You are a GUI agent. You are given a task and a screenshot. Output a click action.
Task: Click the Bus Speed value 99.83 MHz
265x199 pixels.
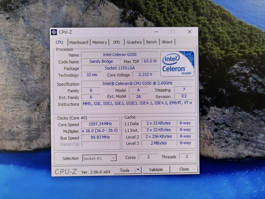click(100, 137)
